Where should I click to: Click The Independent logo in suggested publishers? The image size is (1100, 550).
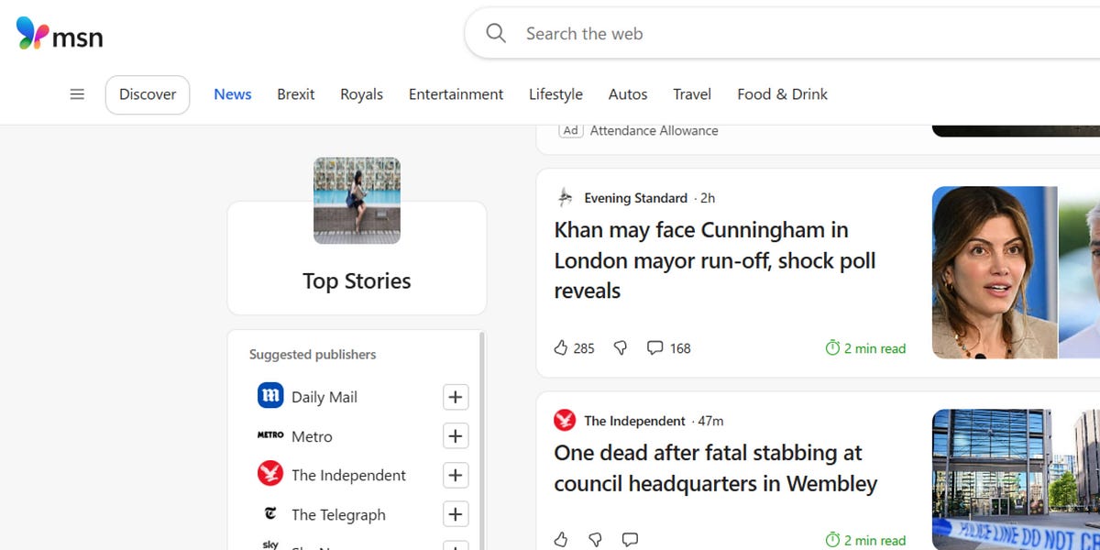click(270, 474)
